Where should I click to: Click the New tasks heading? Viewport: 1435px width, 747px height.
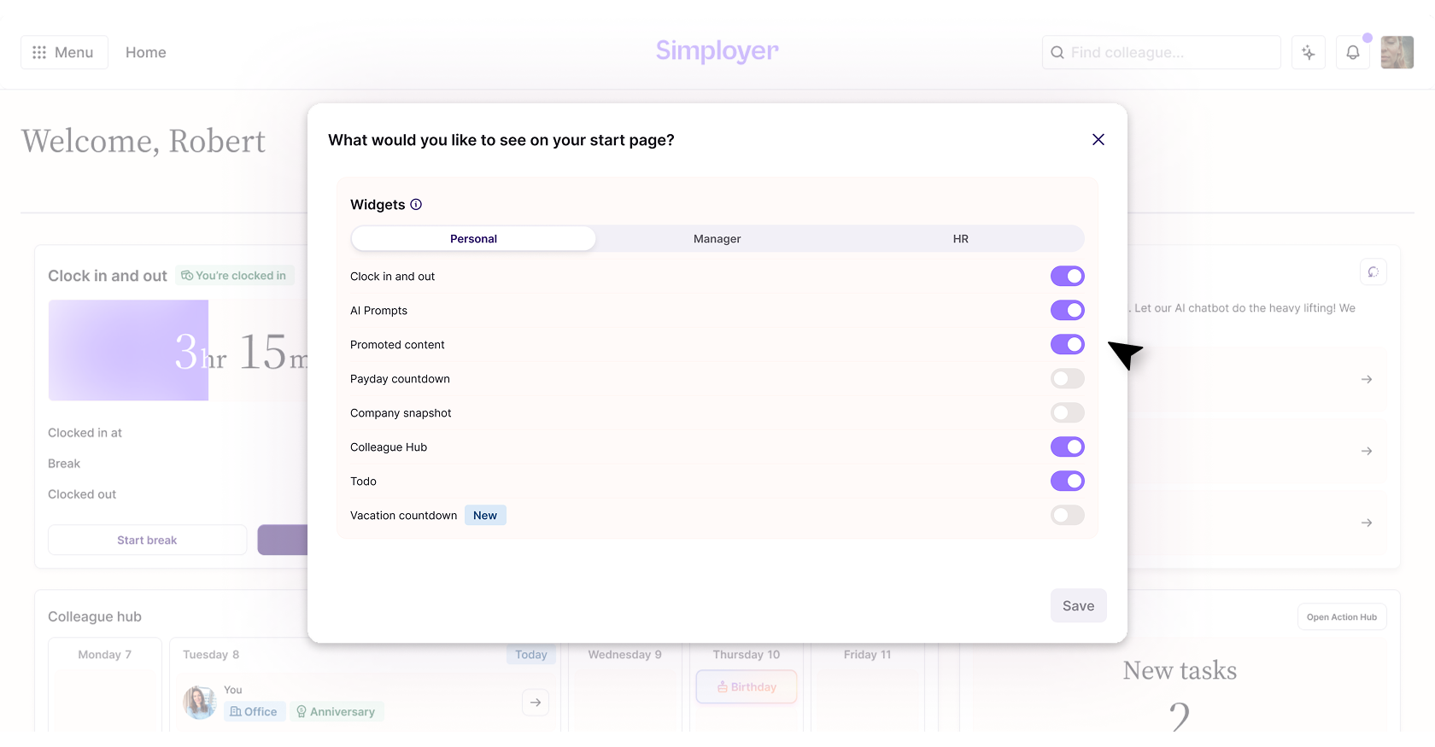tap(1180, 670)
